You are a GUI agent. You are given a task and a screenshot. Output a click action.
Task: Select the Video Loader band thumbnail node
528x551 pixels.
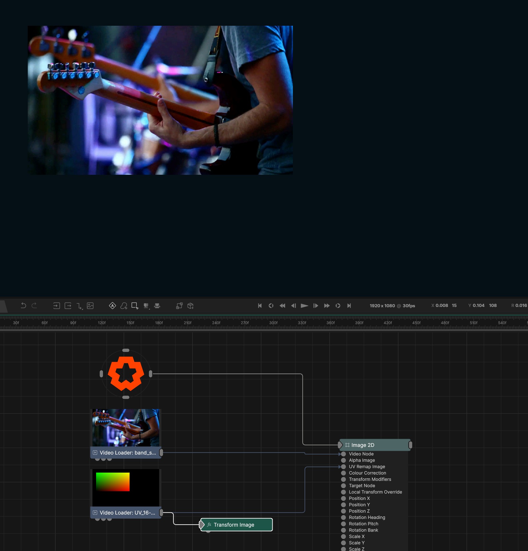[x=126, y=428]
